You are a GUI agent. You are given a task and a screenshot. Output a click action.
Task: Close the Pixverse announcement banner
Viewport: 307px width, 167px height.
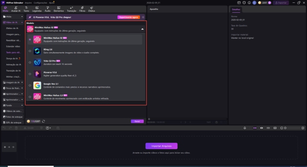coord(143,17)
